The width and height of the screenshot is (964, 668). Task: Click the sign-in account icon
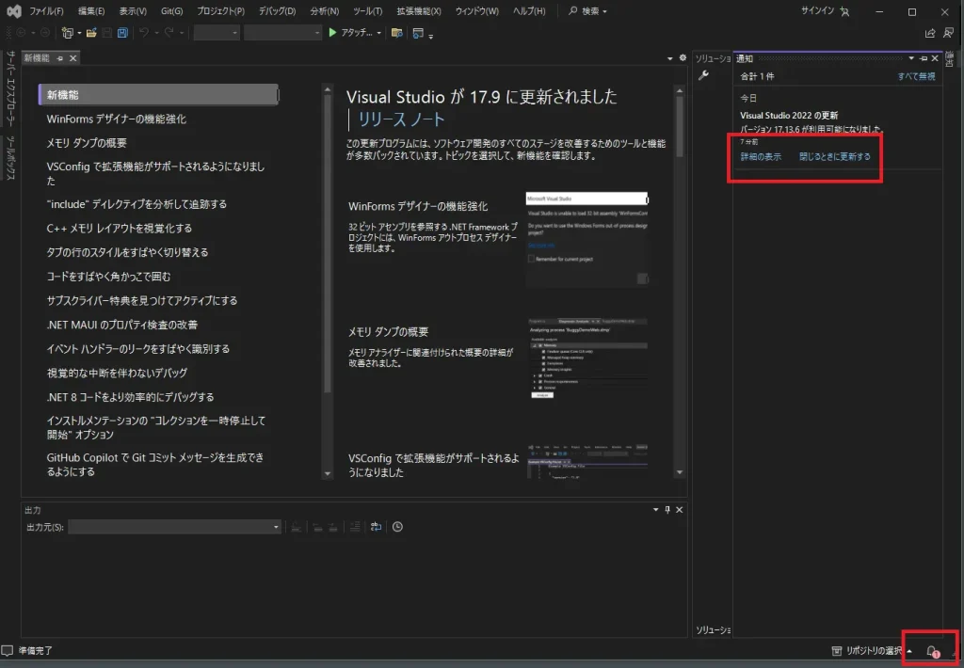coord(844,11)
